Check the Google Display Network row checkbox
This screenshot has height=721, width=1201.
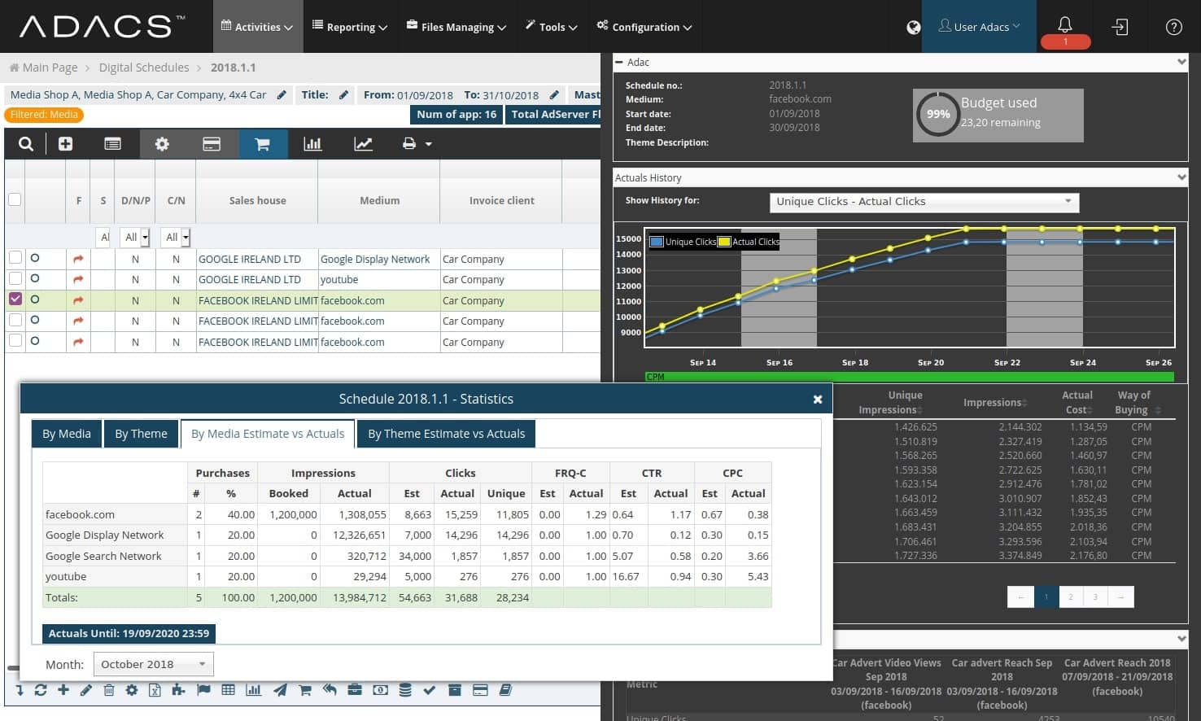pyautogui.click(x=15, y=258)
